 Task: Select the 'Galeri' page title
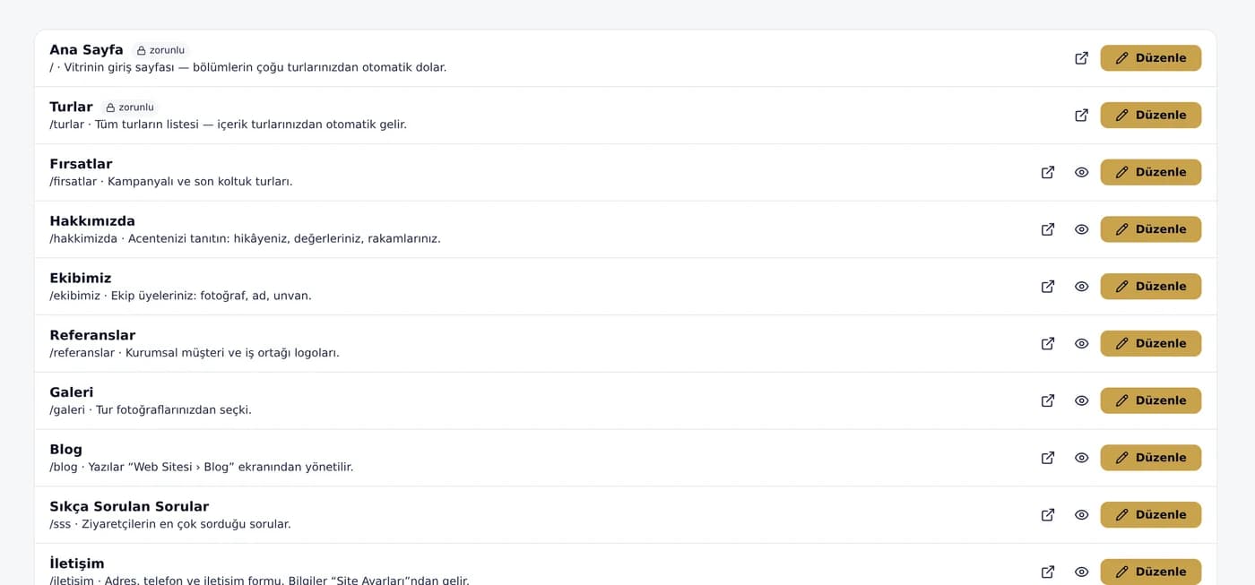click(72, 392)
